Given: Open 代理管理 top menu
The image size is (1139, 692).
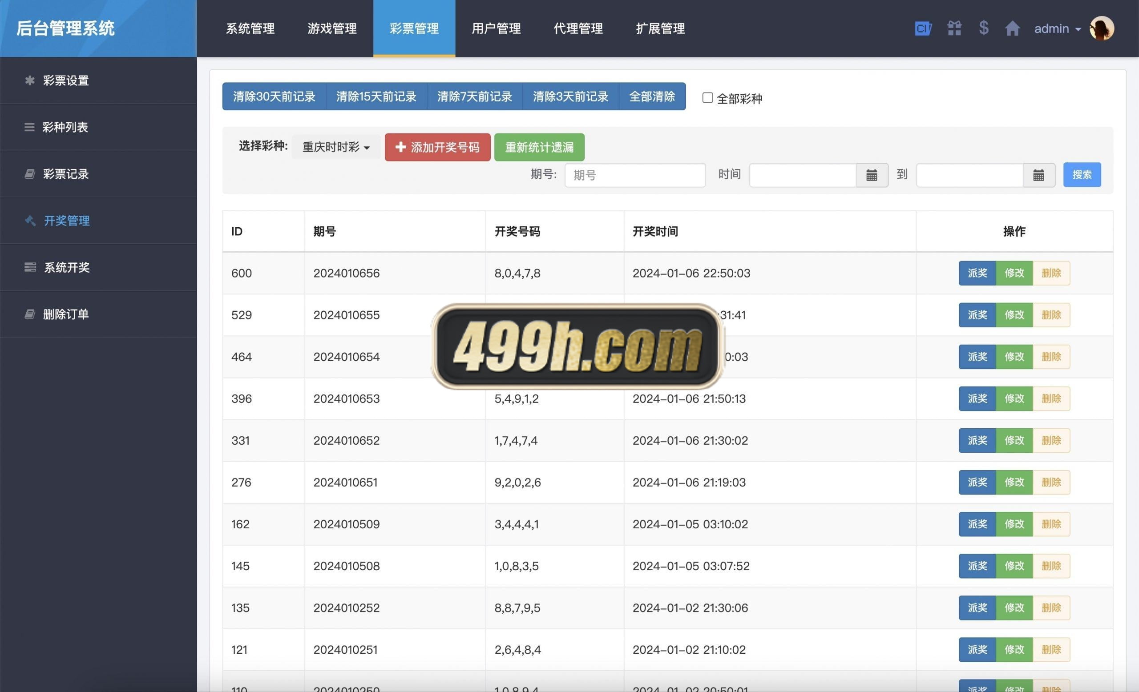Looking at the screenshot, I should [x=578, y=28].
